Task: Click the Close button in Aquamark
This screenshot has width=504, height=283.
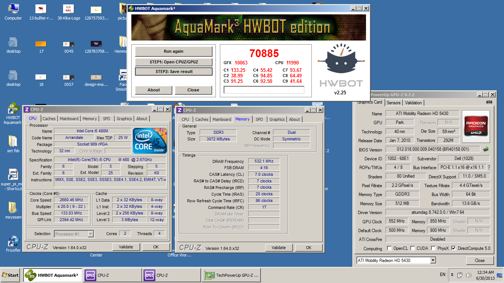Action: [193, 90]
